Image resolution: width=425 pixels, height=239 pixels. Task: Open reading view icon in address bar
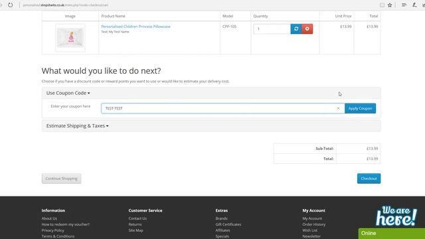[x=382, y=5]
